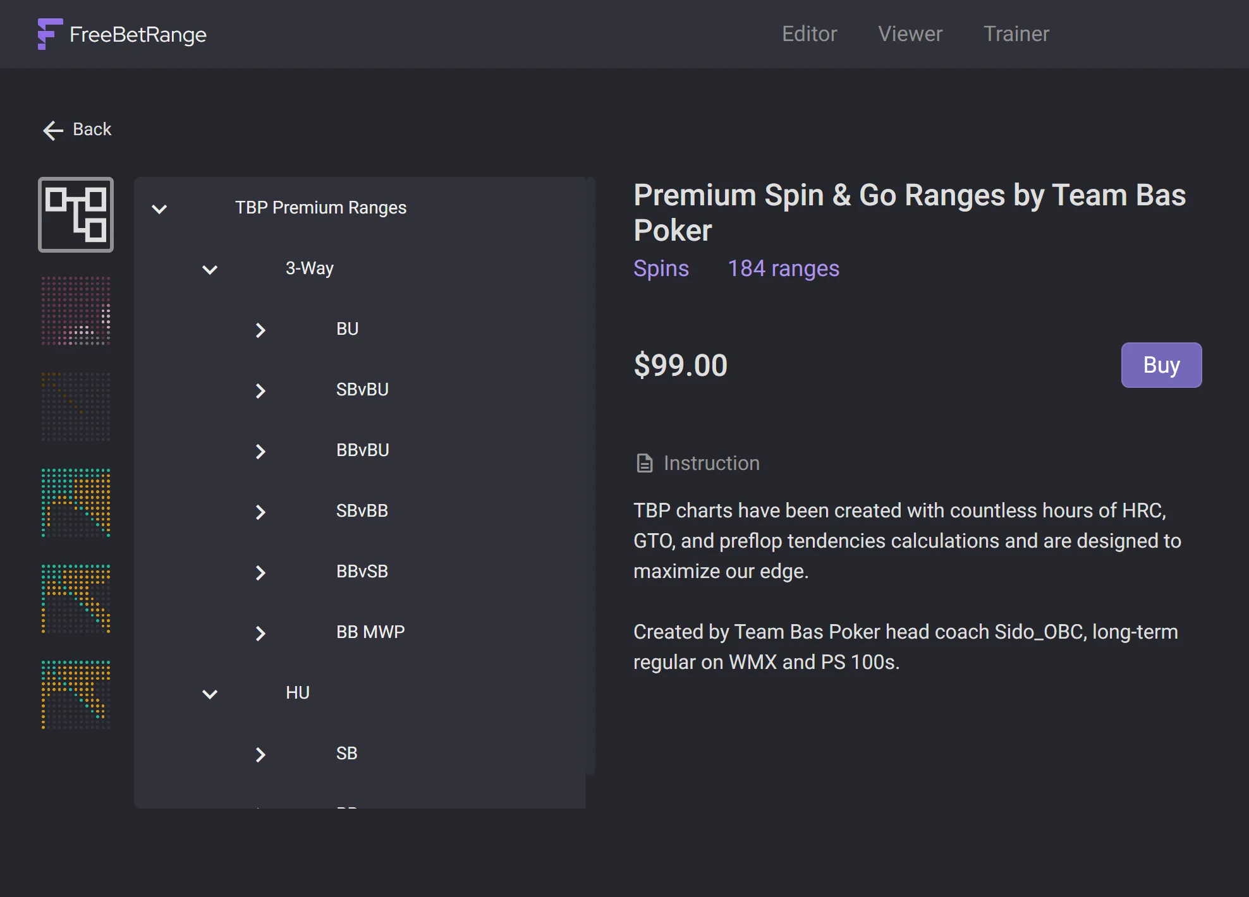Expand the BU node

[x=260, y=330]
